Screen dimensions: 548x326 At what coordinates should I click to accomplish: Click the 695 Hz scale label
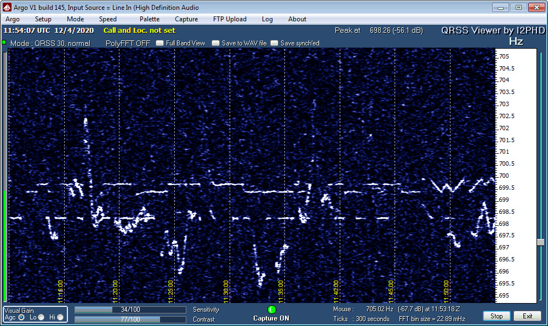(x=504, y=296)
